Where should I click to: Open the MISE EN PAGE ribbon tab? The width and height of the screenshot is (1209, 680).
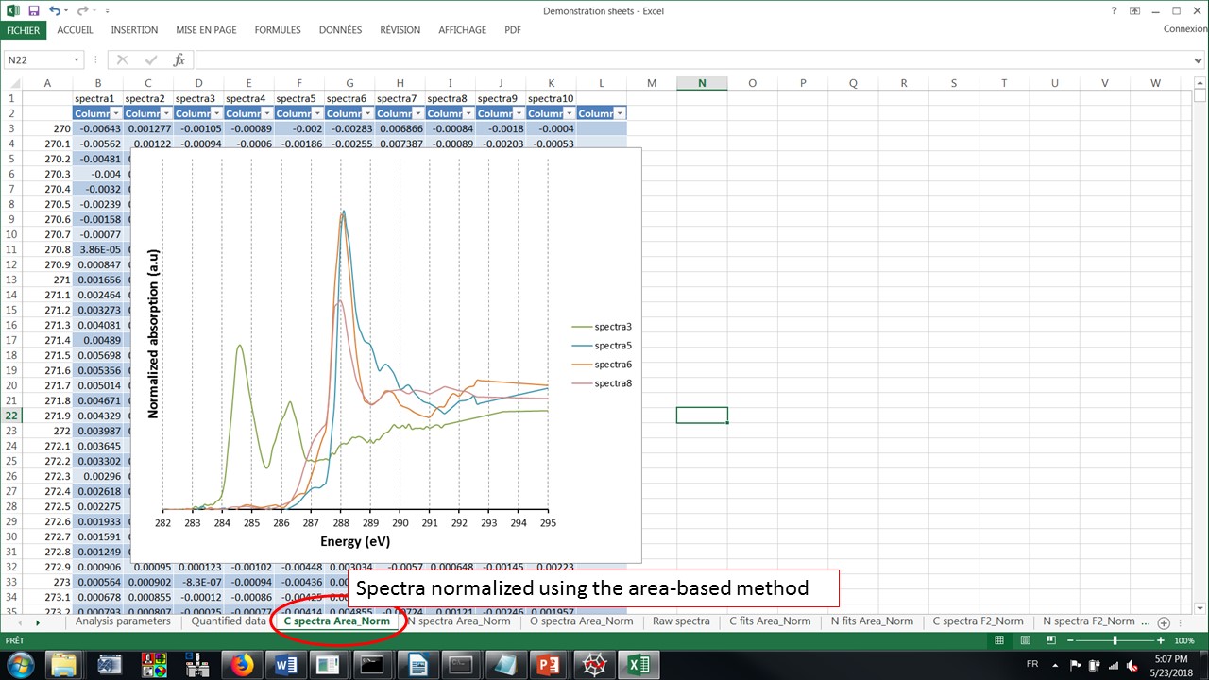coord(206,30)
